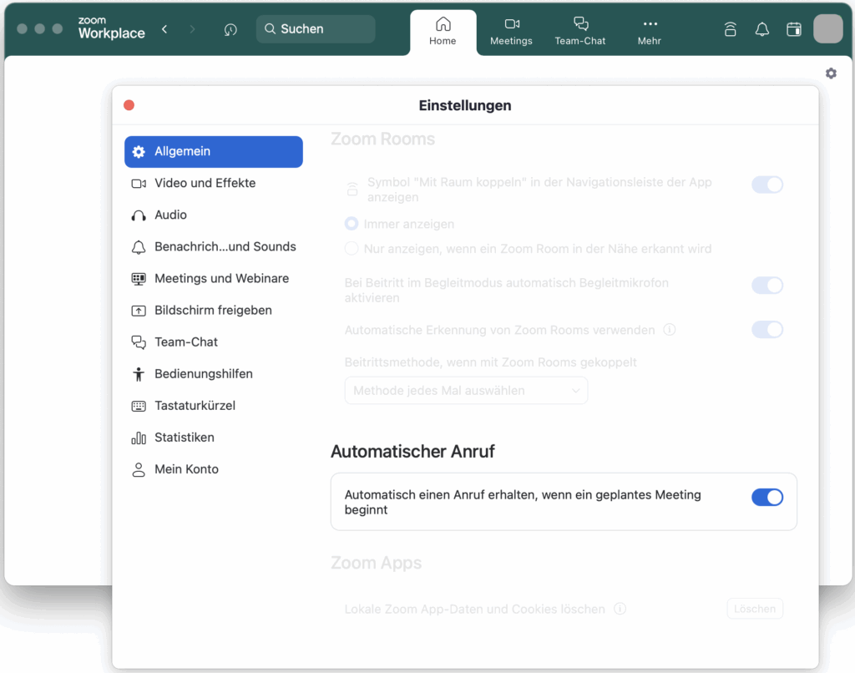Click the Löschen button

(x=754, y=609)
